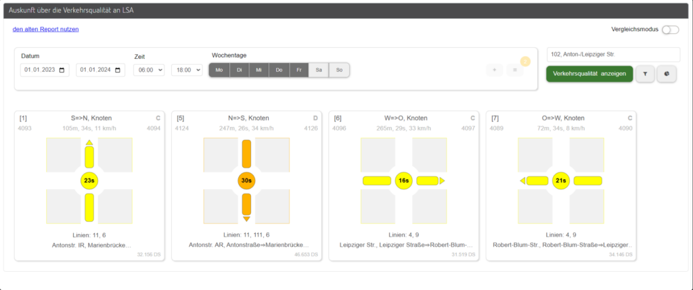Toggle weekday Do
This screenshot has height=290, width=693.
[x=279, y=70]
